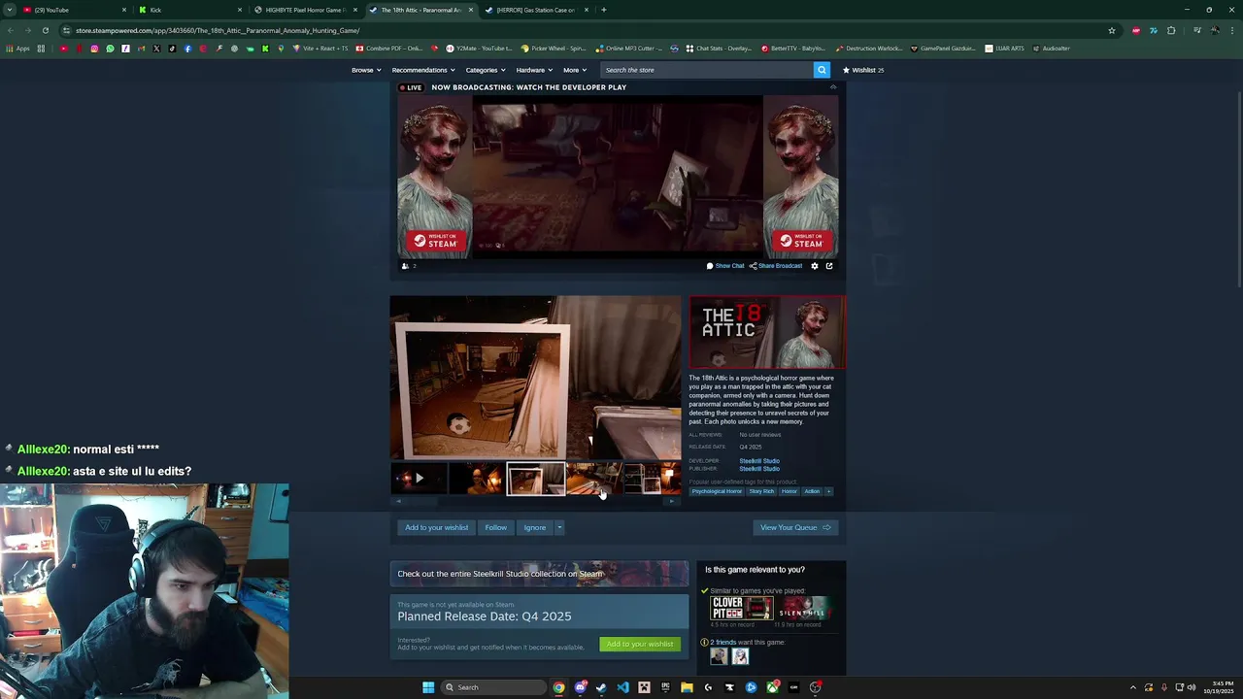
Task: Open the Xbox app from the taskbar
Action: click(x=772, y=687)
